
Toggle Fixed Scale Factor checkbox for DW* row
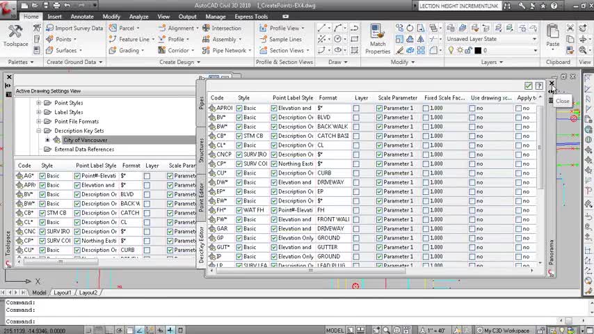coord(426,182)
